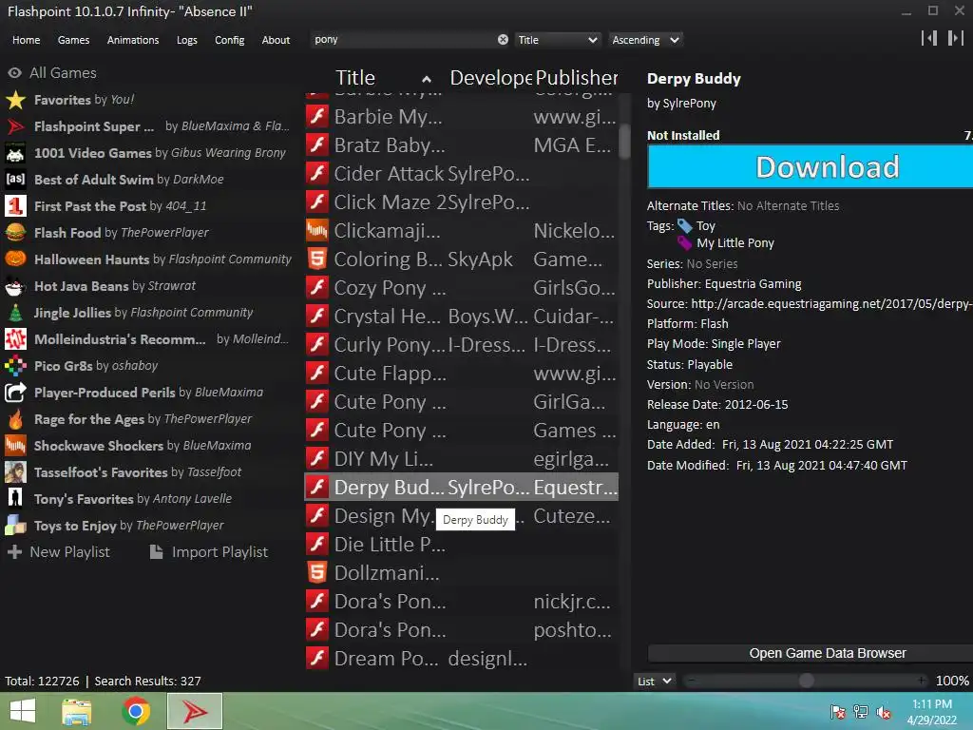Click the Tony's Favorites playlist icon
Screen dimensions: 973x730
[15, 499]
